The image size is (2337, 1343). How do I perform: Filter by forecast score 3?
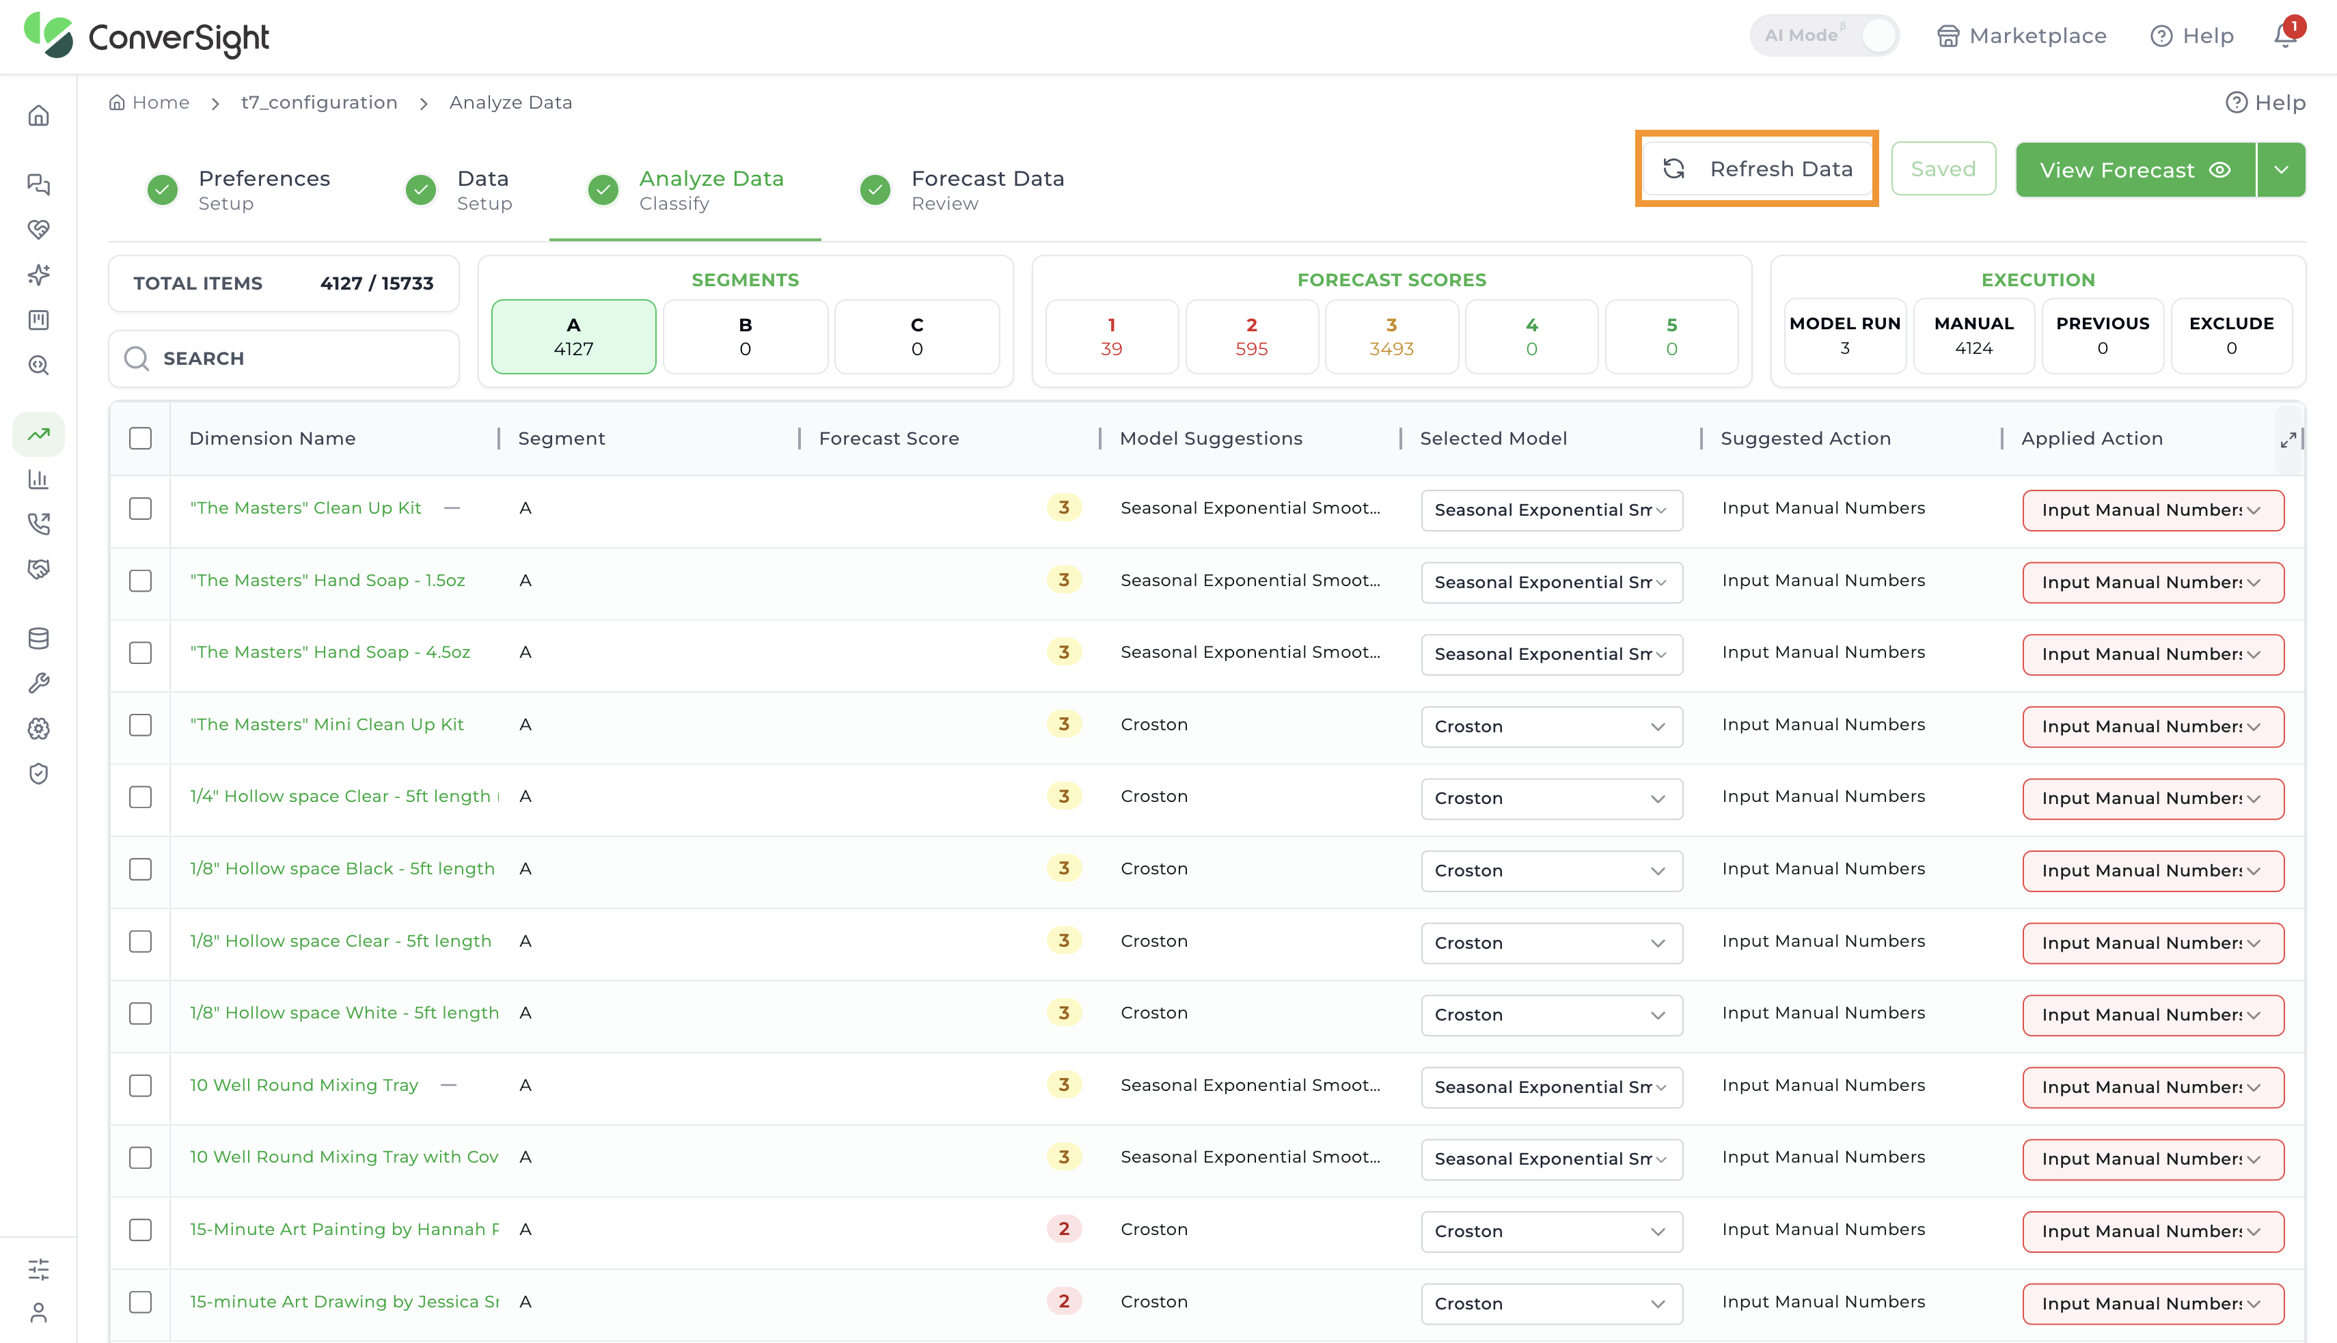1391,337
